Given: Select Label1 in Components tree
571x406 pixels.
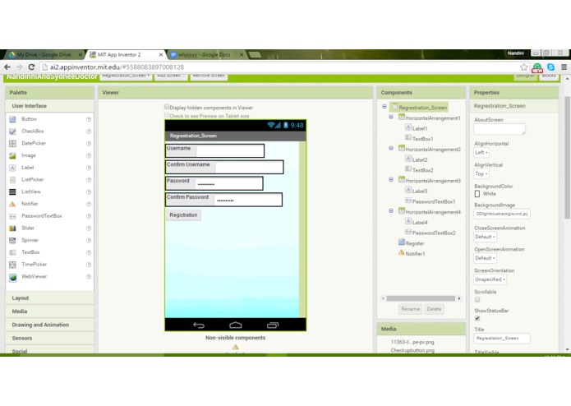Looking at the screenshot, I should (x=420, y=128).
